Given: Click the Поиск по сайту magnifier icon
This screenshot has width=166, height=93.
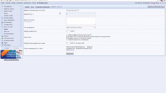Looking at the screenshot, I should (x=2, y=27).
